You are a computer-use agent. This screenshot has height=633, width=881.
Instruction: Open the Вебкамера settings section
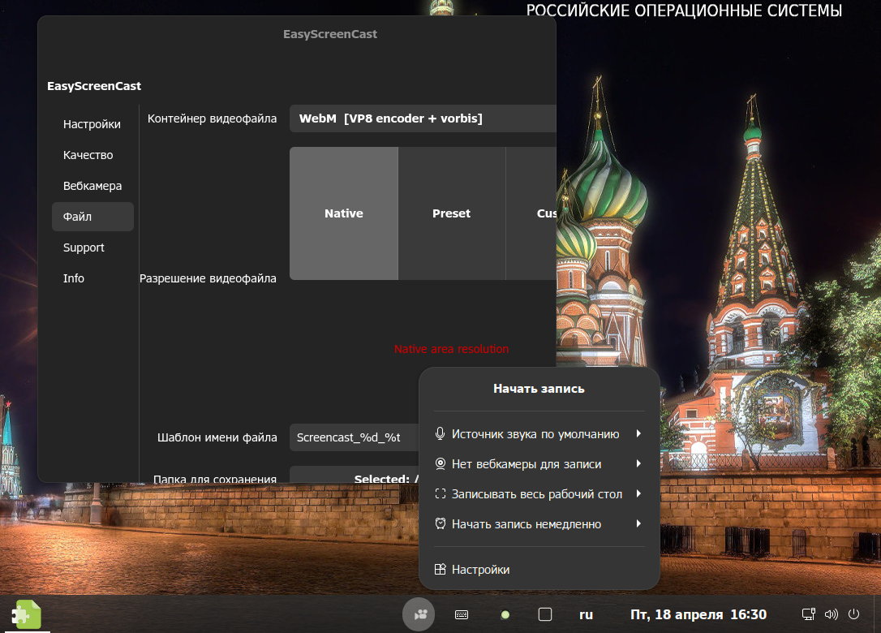(92, 186)
